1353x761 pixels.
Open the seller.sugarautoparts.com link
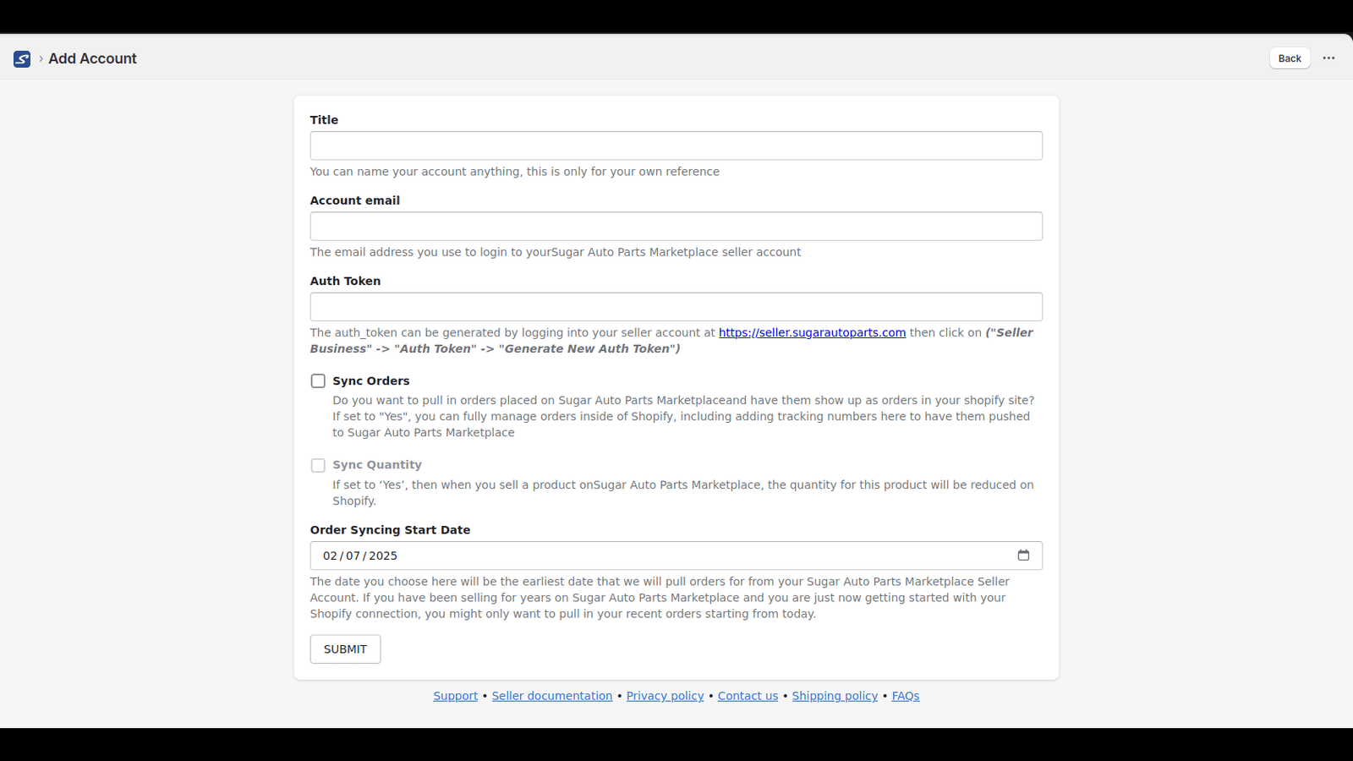(812, 333)
